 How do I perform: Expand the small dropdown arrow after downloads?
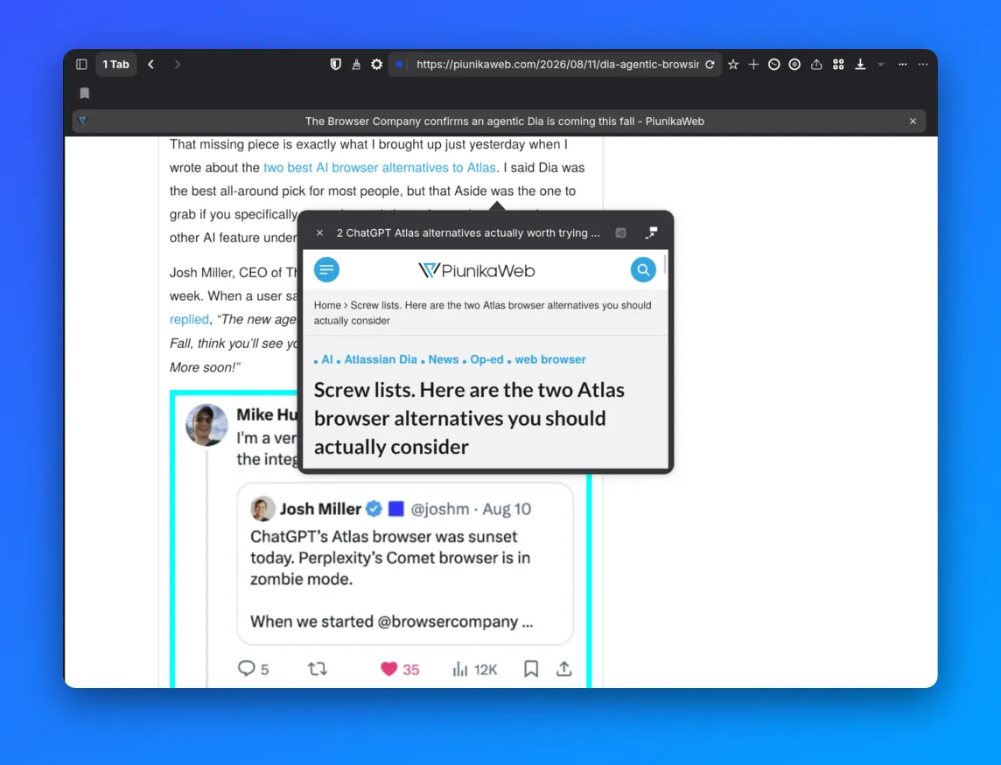(x=881, y=65)
